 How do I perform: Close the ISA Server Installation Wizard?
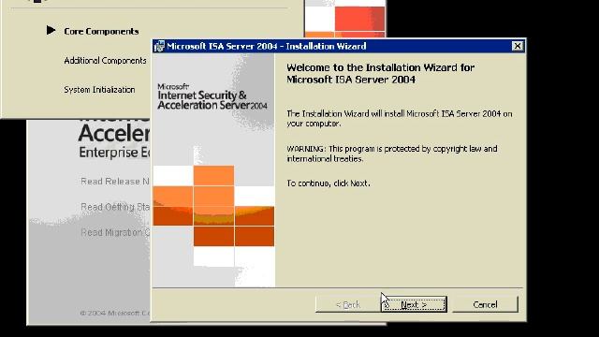coord(518,46)
